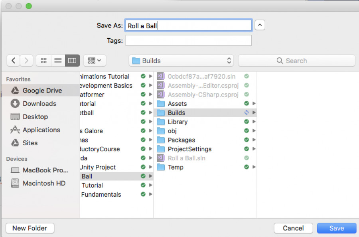Open Downloads from Favorites sidebar
This screenshot has height=237, width=359.
[x=39, y=104]
